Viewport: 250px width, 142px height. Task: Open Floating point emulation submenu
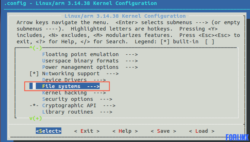90,54
